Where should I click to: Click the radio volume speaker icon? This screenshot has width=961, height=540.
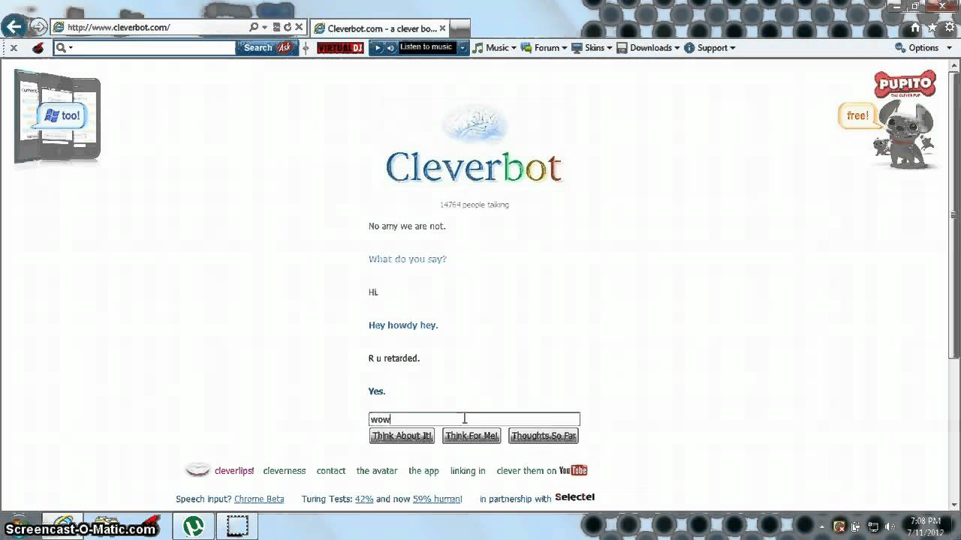390,48
